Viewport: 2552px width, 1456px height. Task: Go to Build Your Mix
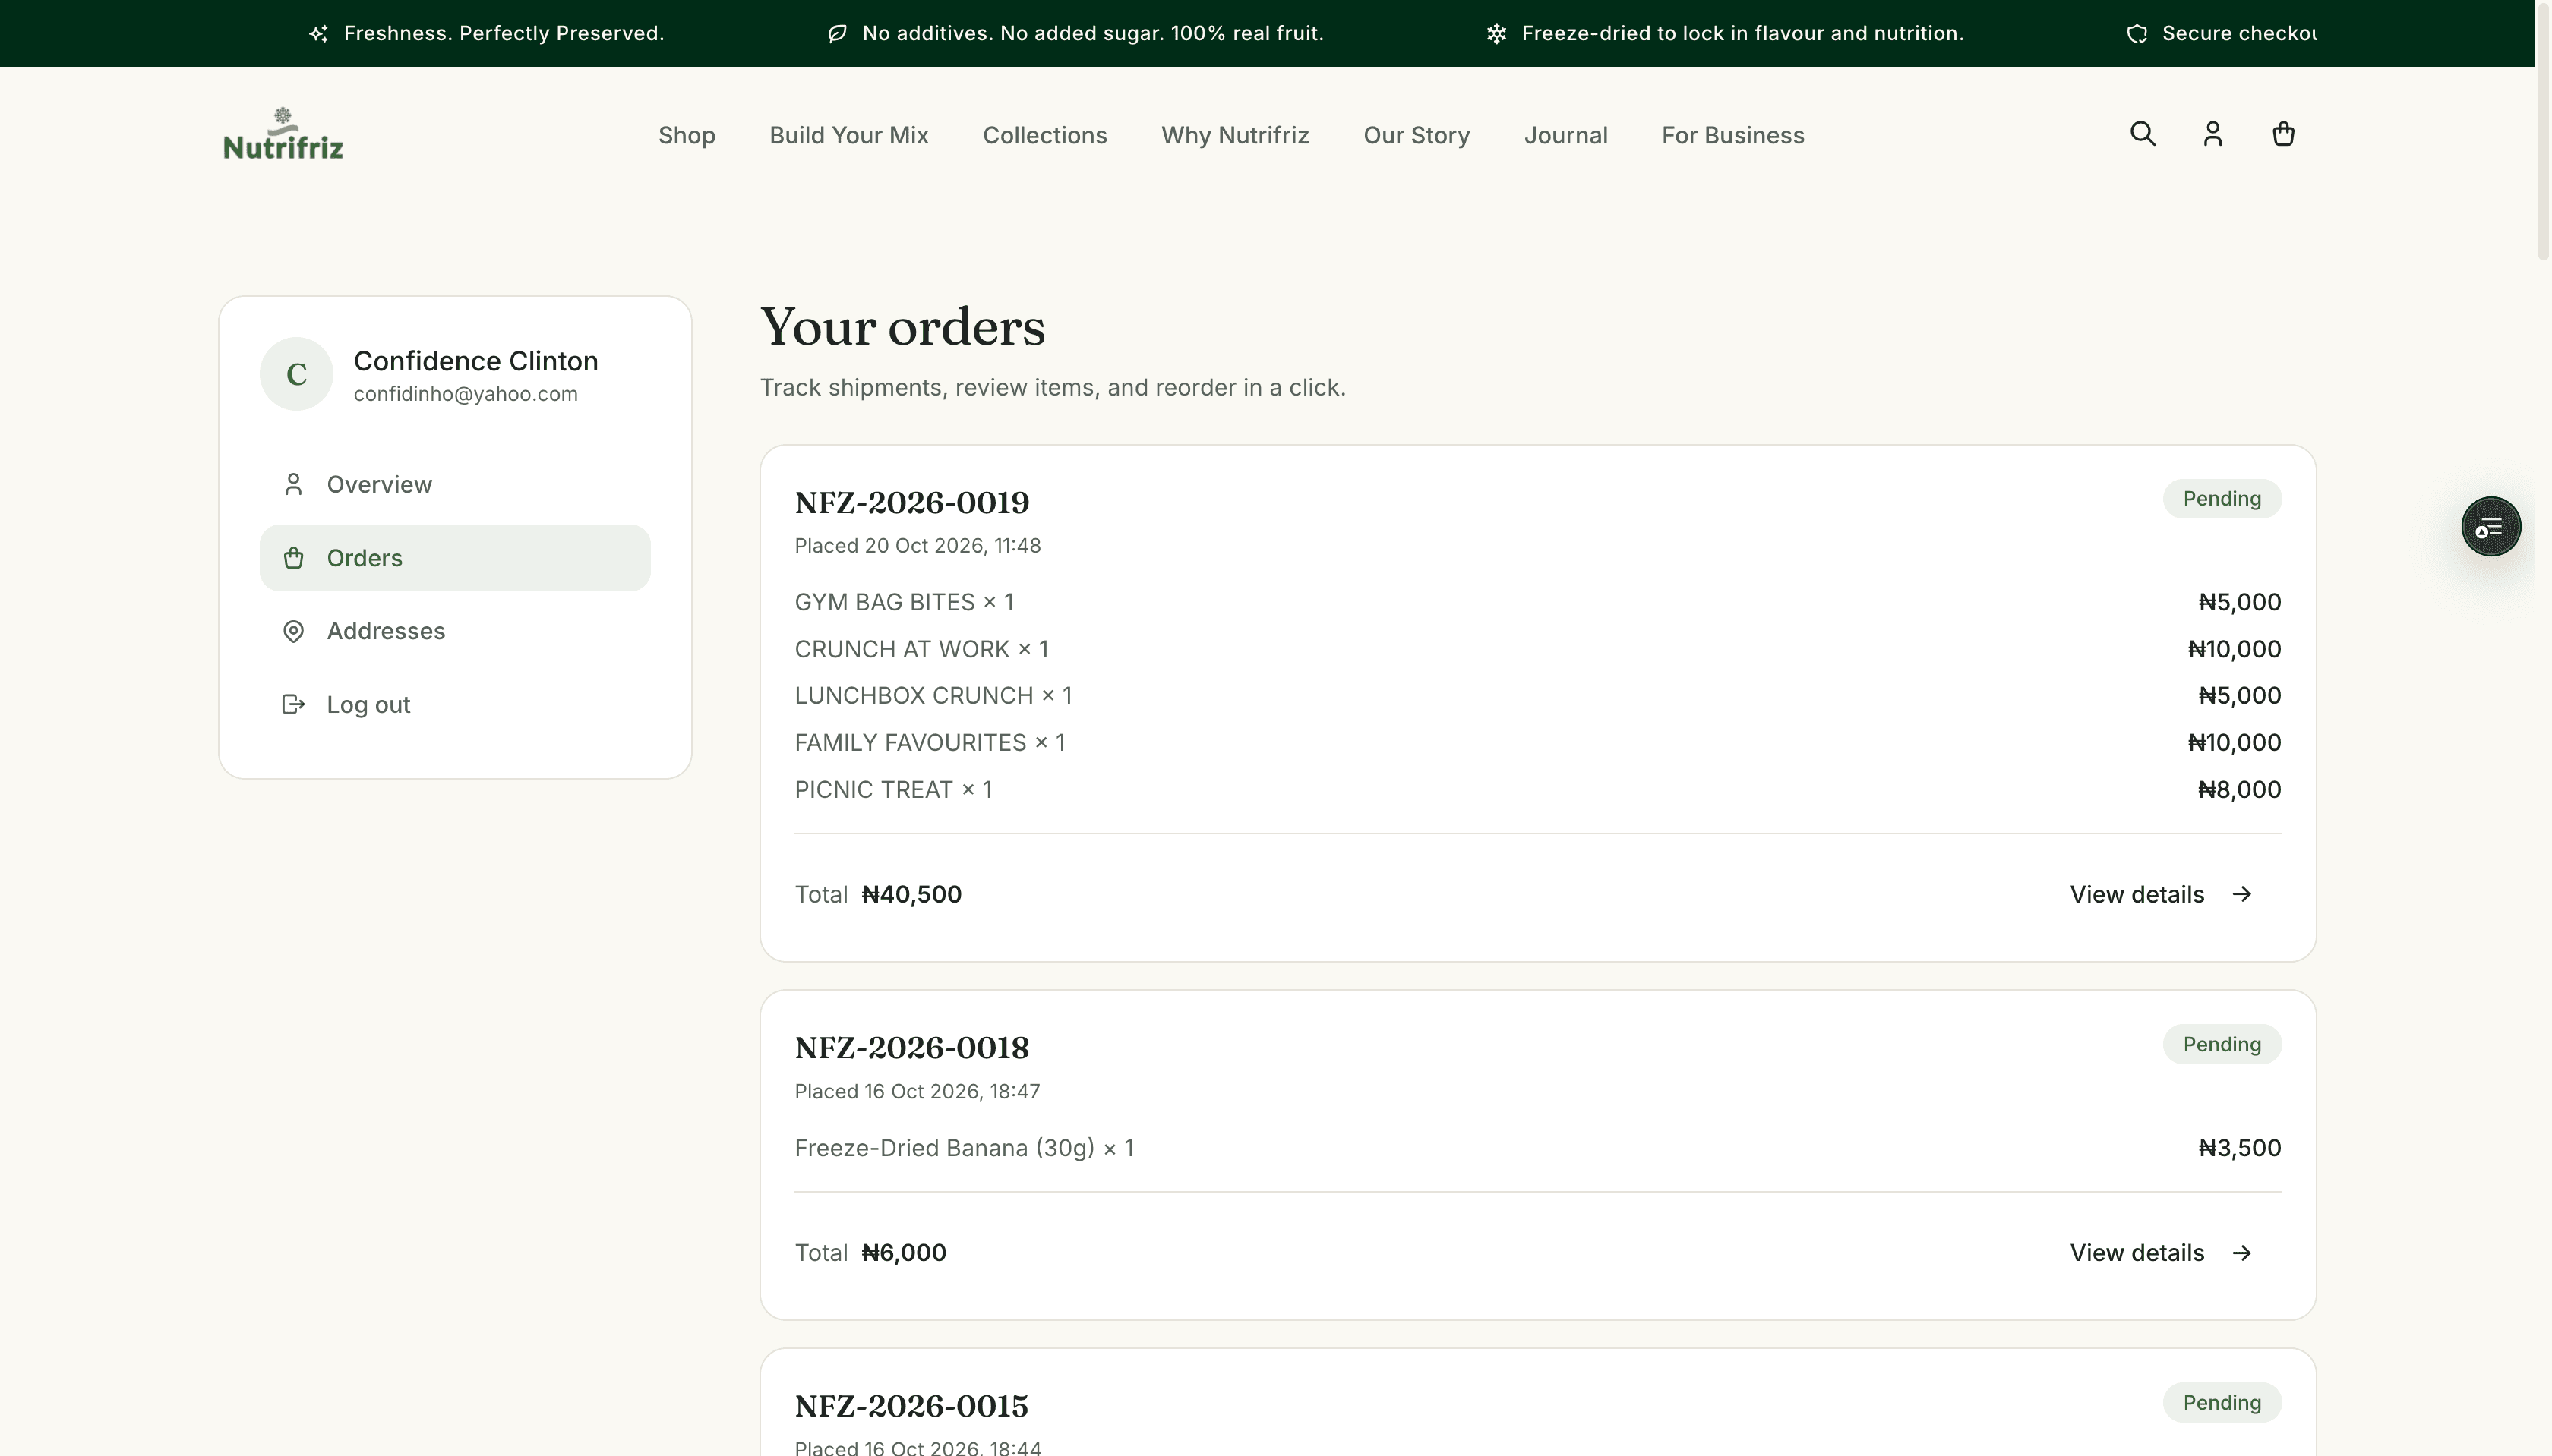[x=848, y=135]
